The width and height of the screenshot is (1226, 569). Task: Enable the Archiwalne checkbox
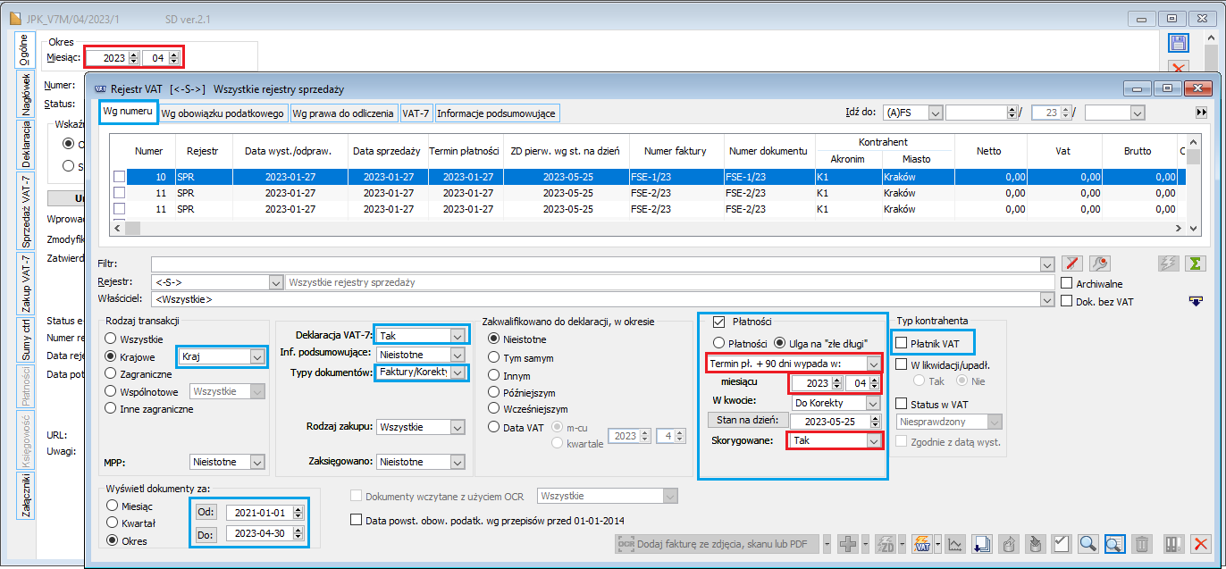(1066, 283)
